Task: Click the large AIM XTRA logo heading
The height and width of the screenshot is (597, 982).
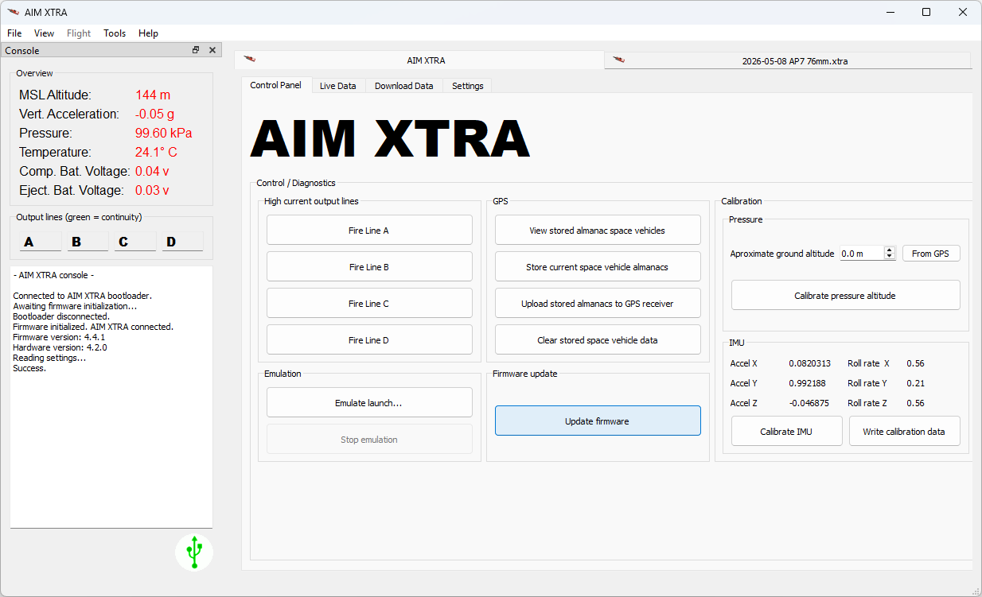Action: click(390, 139)
